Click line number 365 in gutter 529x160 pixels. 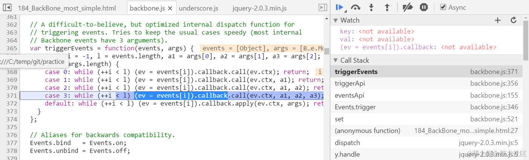coord(12,48)
